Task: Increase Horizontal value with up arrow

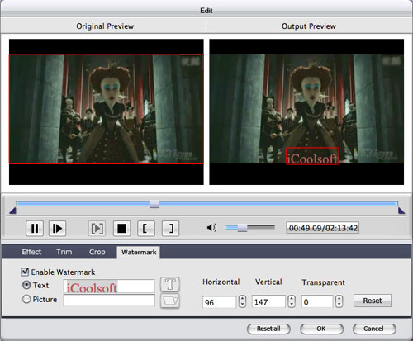Action: click(x=242, y=298)
